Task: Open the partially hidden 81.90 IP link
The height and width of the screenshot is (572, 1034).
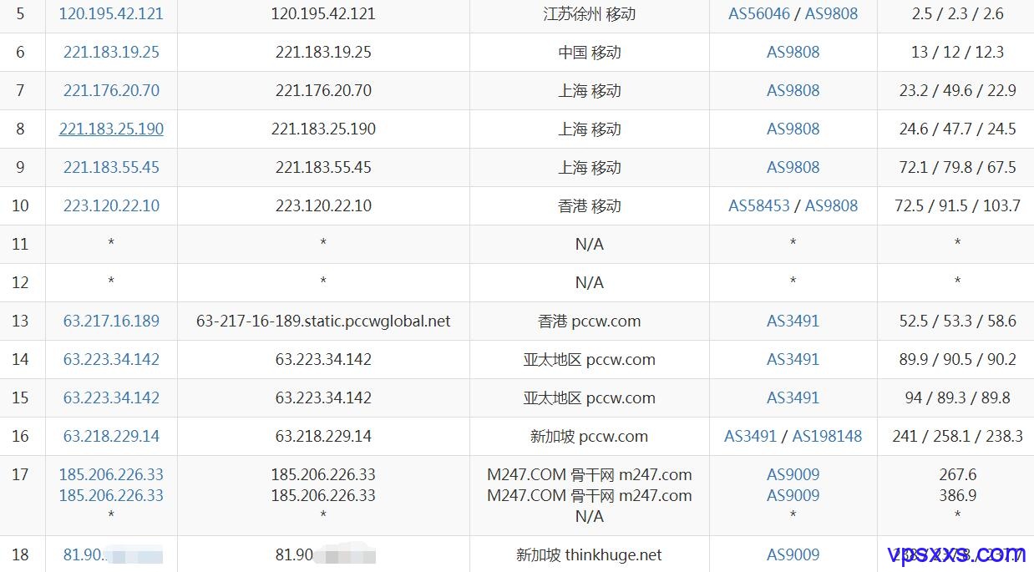Action: tap(111, 554)
